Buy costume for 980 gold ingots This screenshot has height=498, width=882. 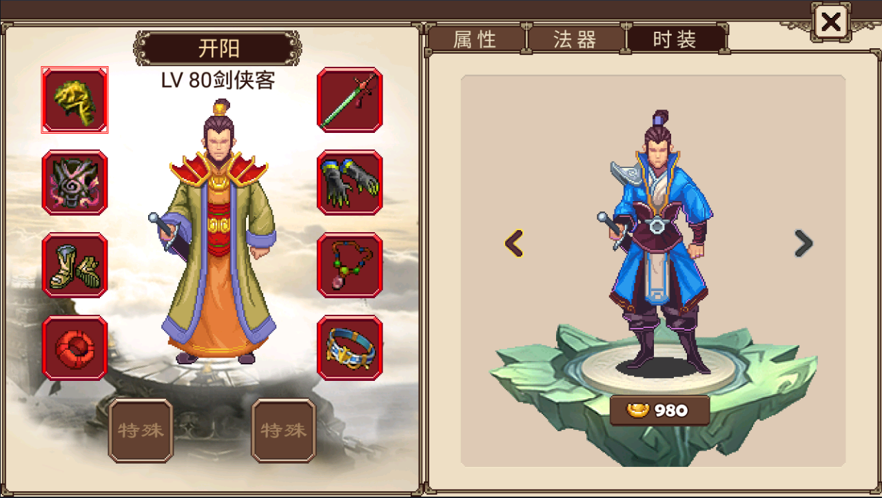[659, 411]
